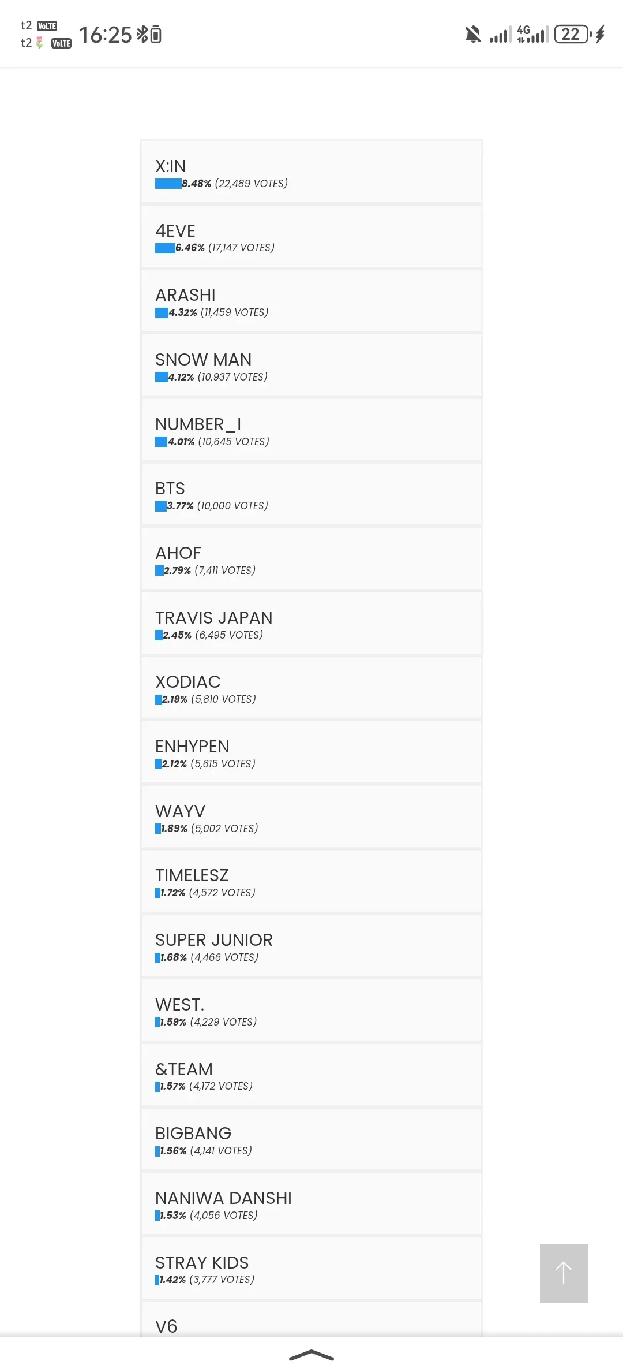The image size is (623, 1372).
Task: Select the X:IN poll entry
Action: [x=311, y=172]
